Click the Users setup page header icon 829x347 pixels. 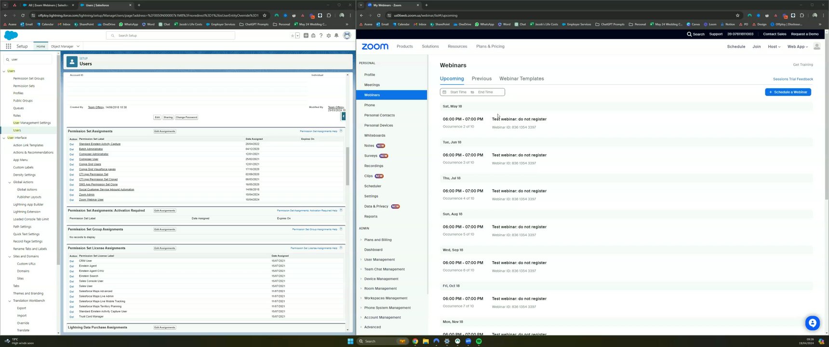(72, 62)
